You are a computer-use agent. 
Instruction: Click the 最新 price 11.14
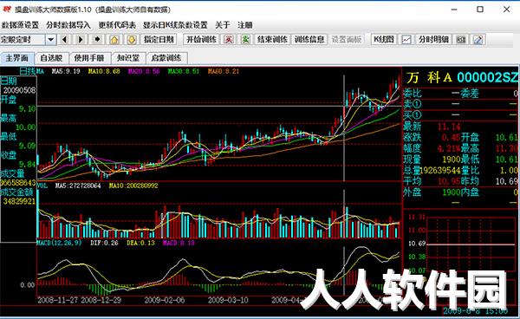click(x=449, y=127)
